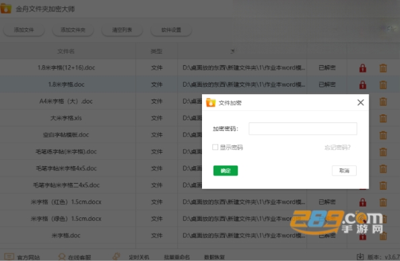Delete 1.8米字格.doc using its trash icon
Screen dimensions: 400x261
tap(383, 85)
